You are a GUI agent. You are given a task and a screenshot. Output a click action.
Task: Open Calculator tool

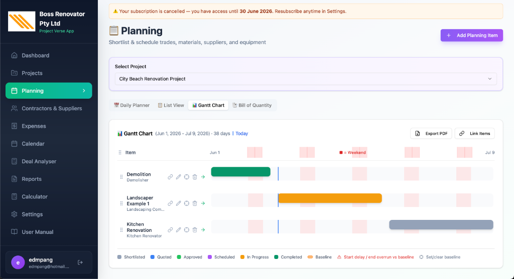pyautogui.click(x=49, y=196)
